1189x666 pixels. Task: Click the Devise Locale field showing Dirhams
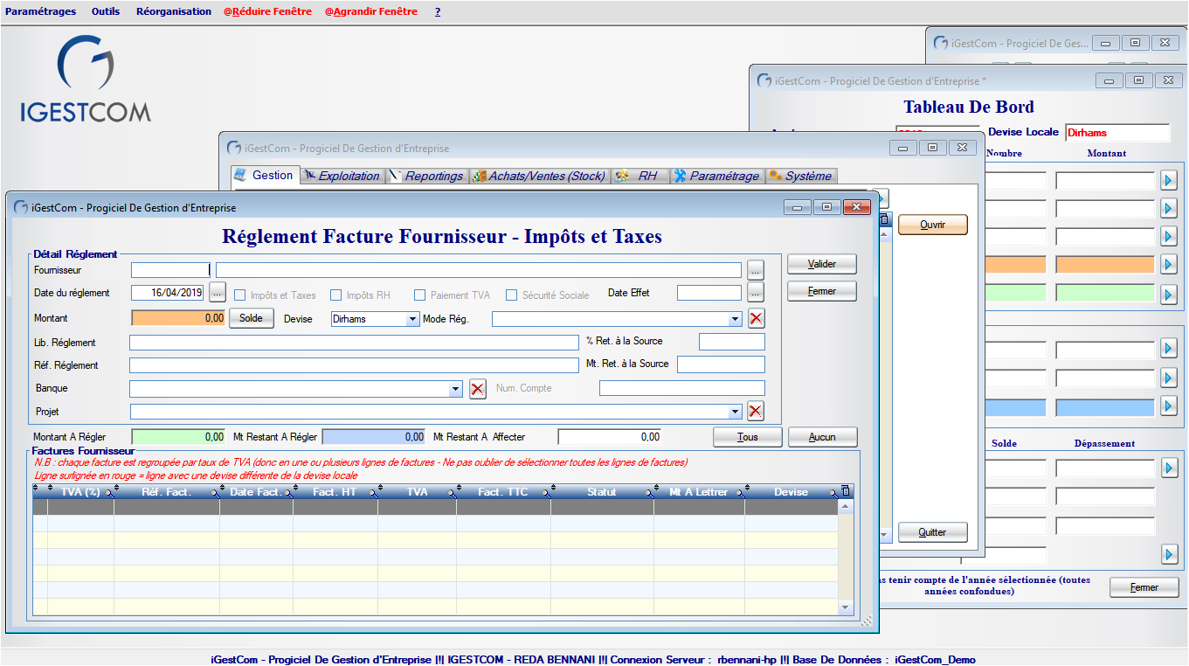[x=1117, y=133]
